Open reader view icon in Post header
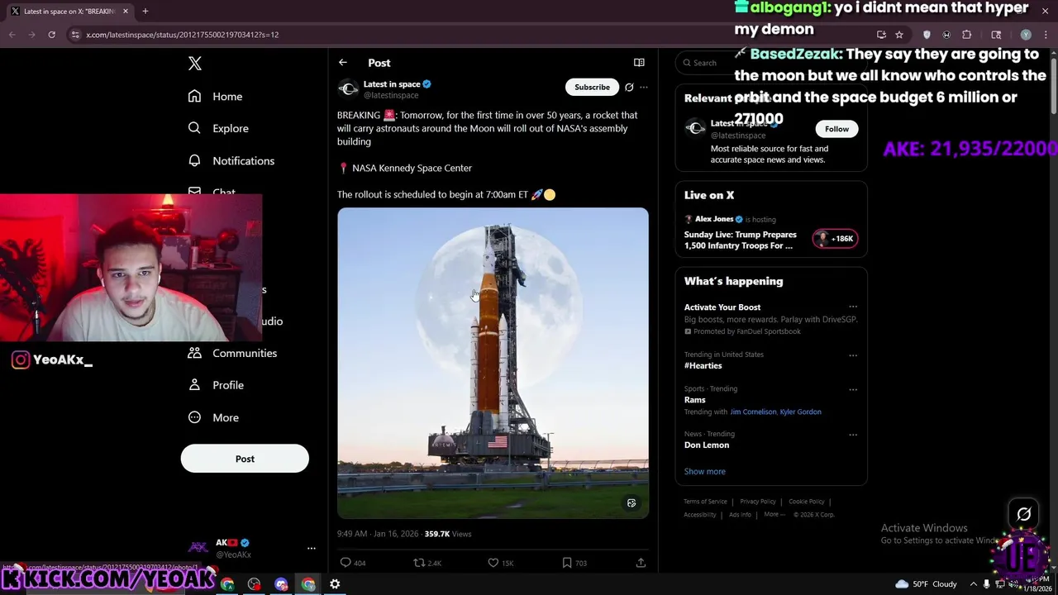Image resolution: width=1058 pixels, height=595 pixels. (x=639, y=63)
